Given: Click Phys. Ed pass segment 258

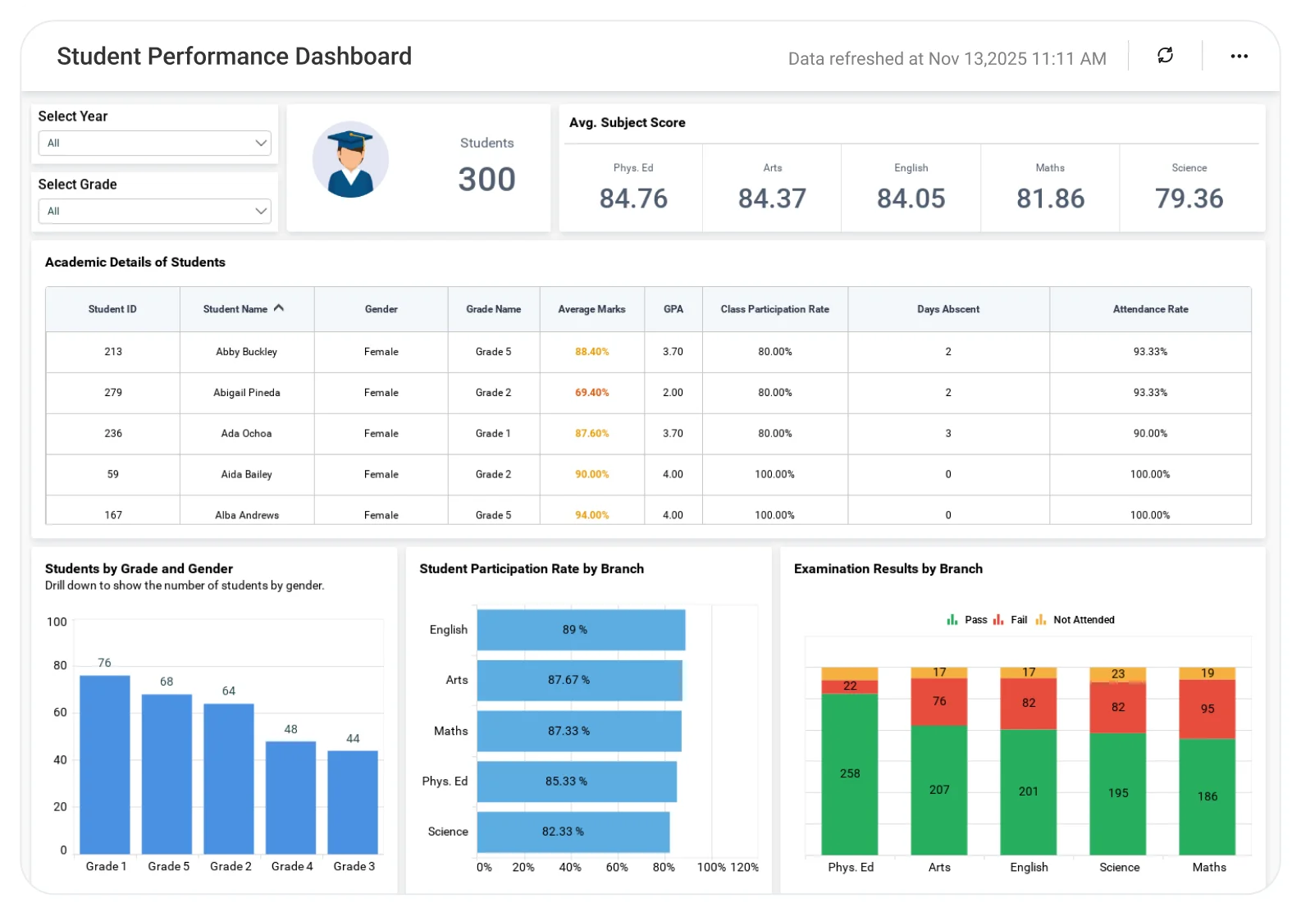Looking at the screenshot, I should (850, 774).
